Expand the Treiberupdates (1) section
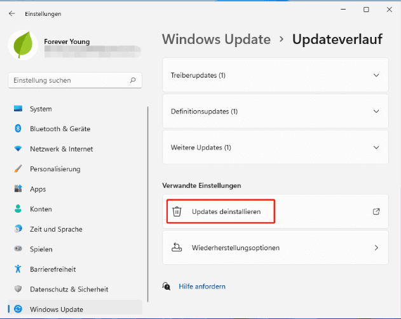This screenshot has height=319, width=401. (x=376, y=75)
